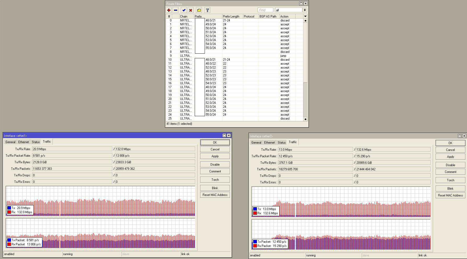The width and height of the screenshot is (467, 259).
Task: Open the 'all' chain dropdown
Action: pyautogui.click(x=305, y=10)
